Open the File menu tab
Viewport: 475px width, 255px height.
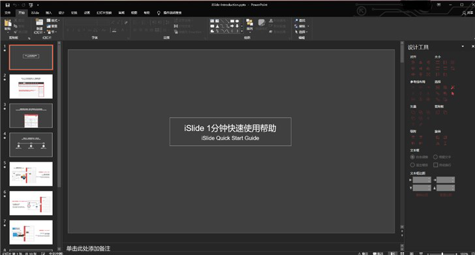(8, 13)
